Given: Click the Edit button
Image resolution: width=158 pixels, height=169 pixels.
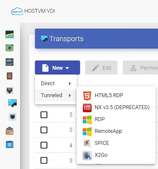Looking at the screenshot, I should (101, 68).
